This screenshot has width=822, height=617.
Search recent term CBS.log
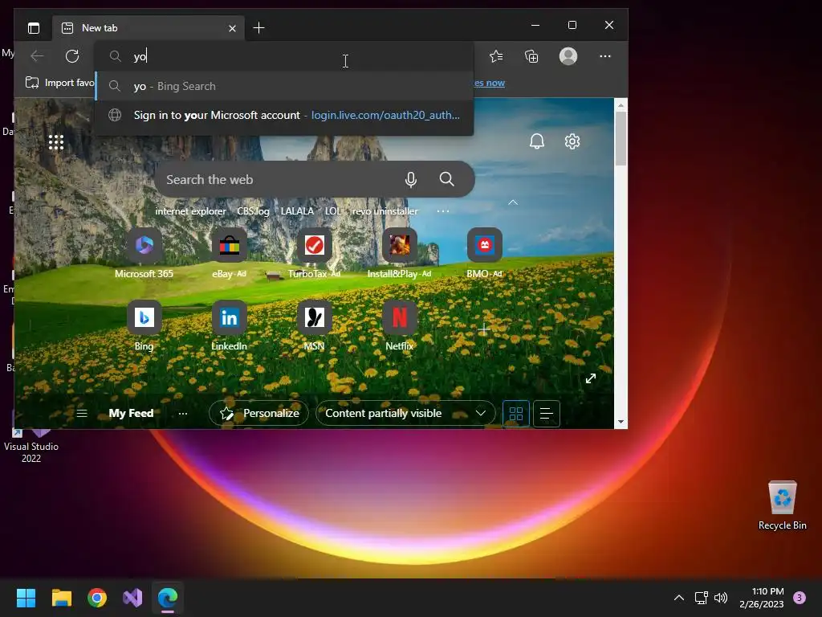point(253,211)
